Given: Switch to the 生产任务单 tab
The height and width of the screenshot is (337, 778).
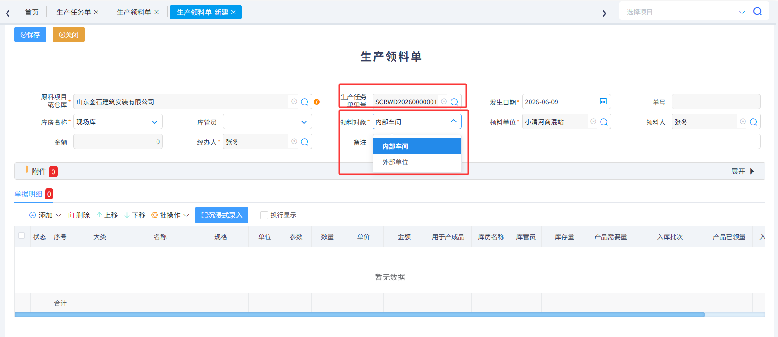Looking at the screenshot, I should (x=73, y=12).
